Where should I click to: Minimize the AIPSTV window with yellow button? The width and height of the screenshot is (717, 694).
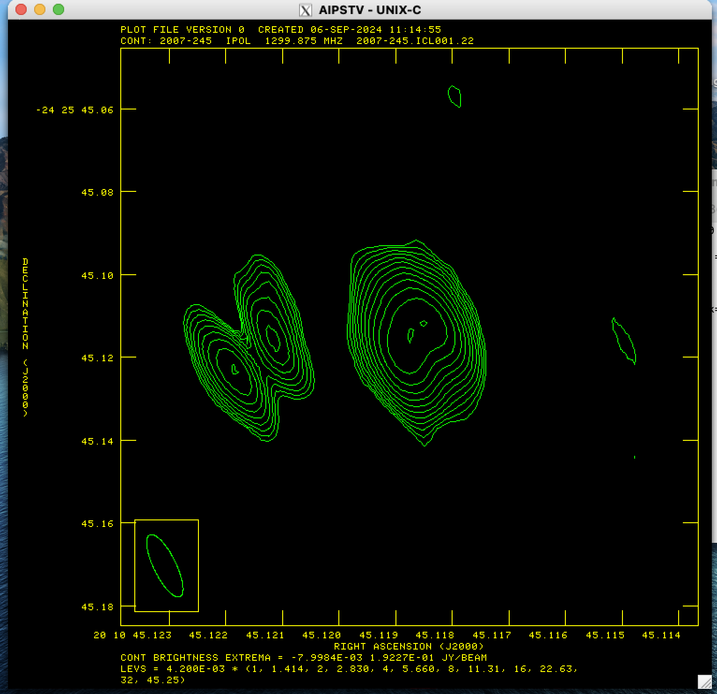coord(40,9)
